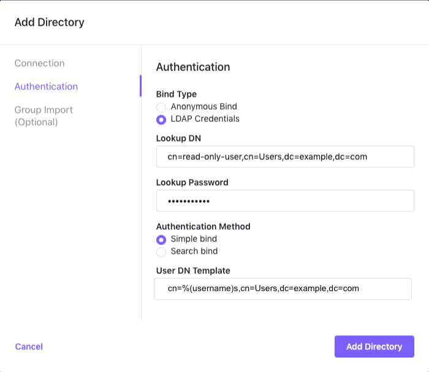Click the User DN Template field

[283, 289]
